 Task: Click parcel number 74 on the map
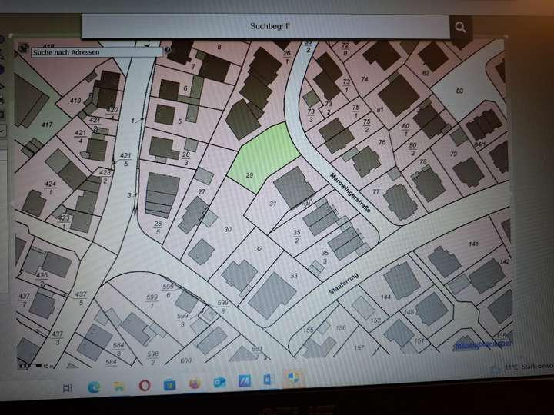point(365,79)
